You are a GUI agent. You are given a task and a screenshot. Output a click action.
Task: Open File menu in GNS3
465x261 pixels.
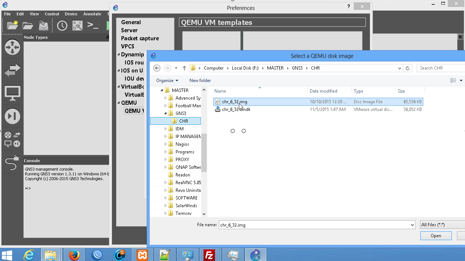pyautogui.click(x=7, y=14)
